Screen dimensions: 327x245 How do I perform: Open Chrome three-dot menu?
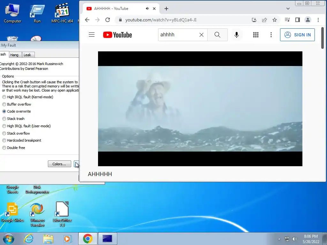(x=318, y=20)
